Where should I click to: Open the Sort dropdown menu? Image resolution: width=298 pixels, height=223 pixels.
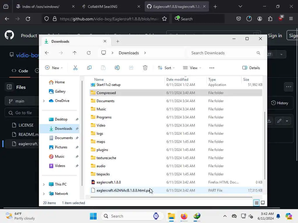(x=166, y=68)
